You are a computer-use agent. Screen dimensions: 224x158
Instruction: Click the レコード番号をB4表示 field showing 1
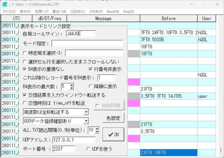point(106,78)
